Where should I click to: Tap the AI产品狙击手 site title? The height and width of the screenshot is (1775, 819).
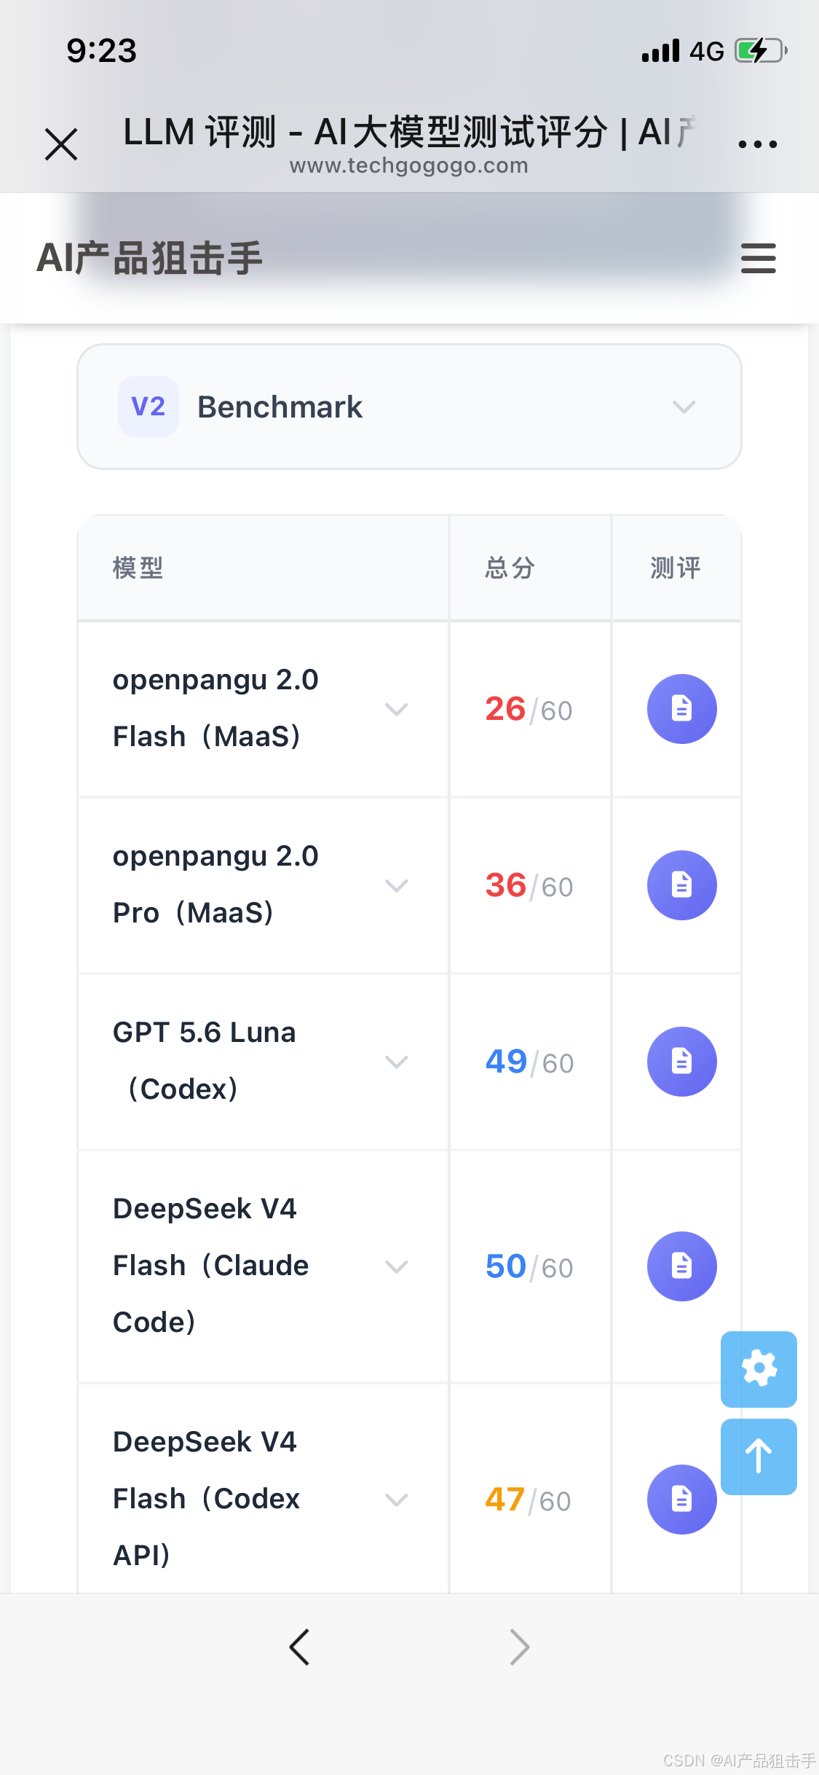[x=150, y=258]
